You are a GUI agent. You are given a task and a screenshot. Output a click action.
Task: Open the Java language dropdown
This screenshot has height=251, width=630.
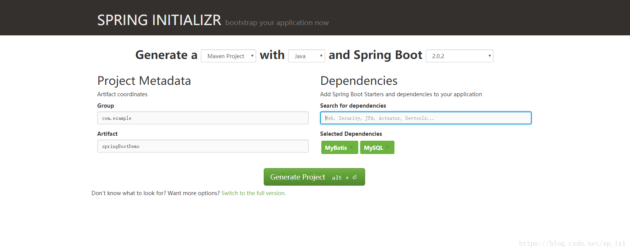306,56
